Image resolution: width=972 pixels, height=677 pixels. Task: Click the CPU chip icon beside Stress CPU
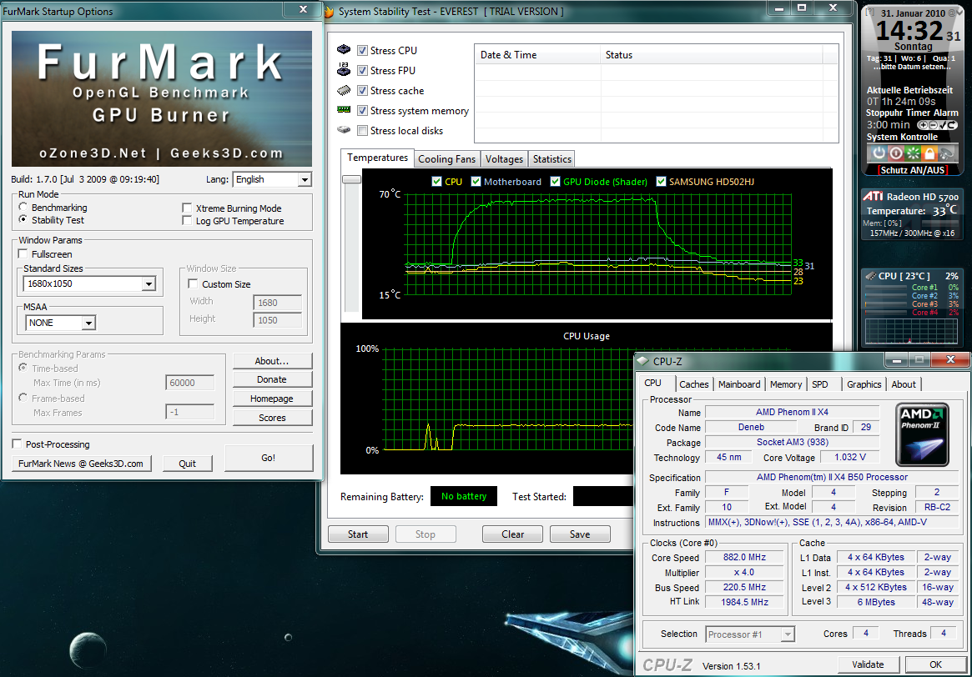click(x=344, y=49)
